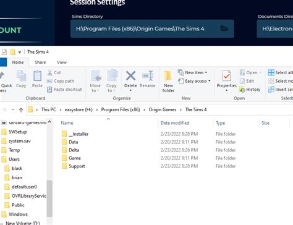Click browse folder icon in Sims Directory field

(224, 28)
